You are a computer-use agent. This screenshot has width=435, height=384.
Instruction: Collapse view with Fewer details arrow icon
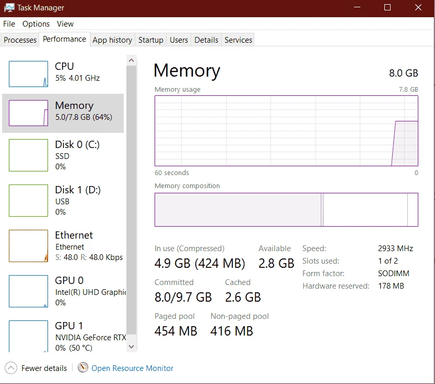[x=11, y=368]
